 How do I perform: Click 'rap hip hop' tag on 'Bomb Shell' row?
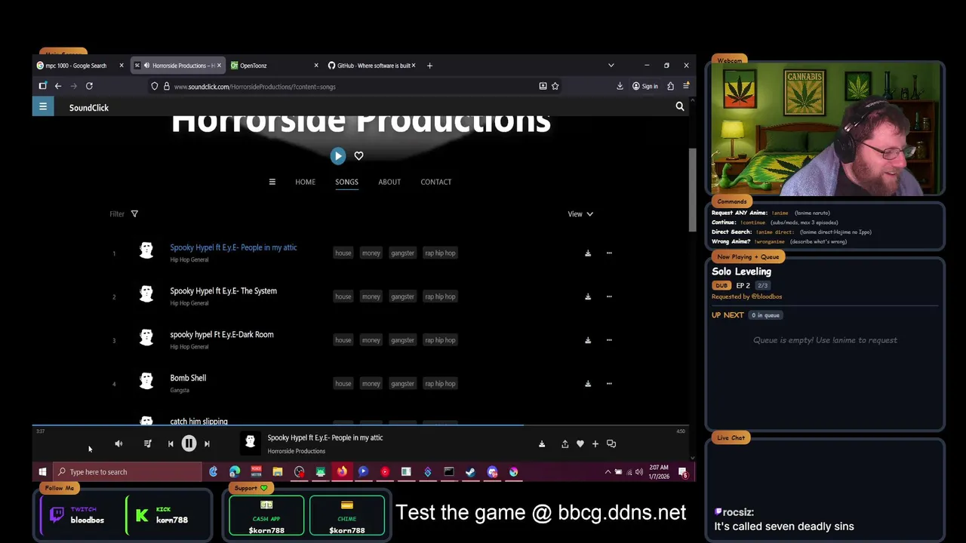440,384
